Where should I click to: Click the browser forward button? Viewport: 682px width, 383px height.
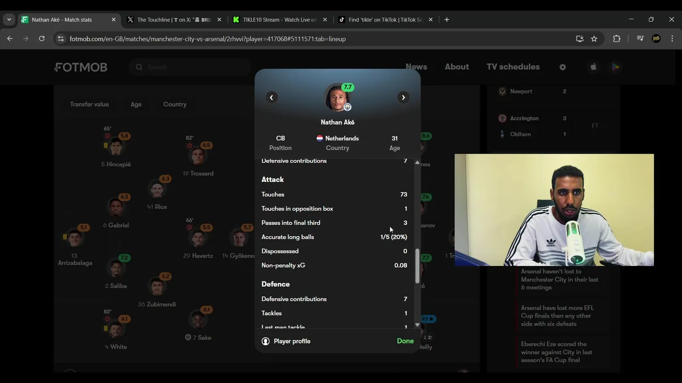click(26, 39)
